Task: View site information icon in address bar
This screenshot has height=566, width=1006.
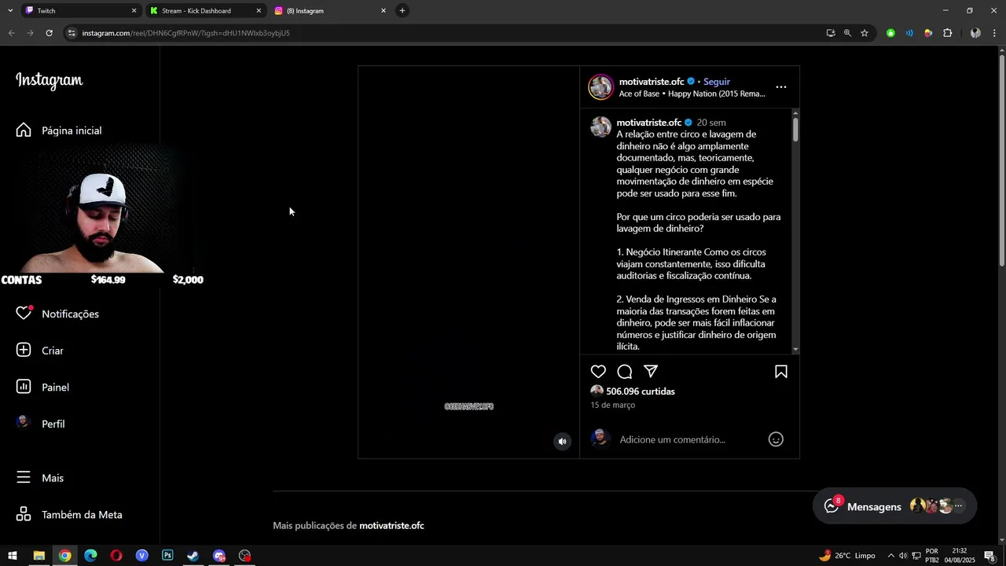Action: point(72,33)
